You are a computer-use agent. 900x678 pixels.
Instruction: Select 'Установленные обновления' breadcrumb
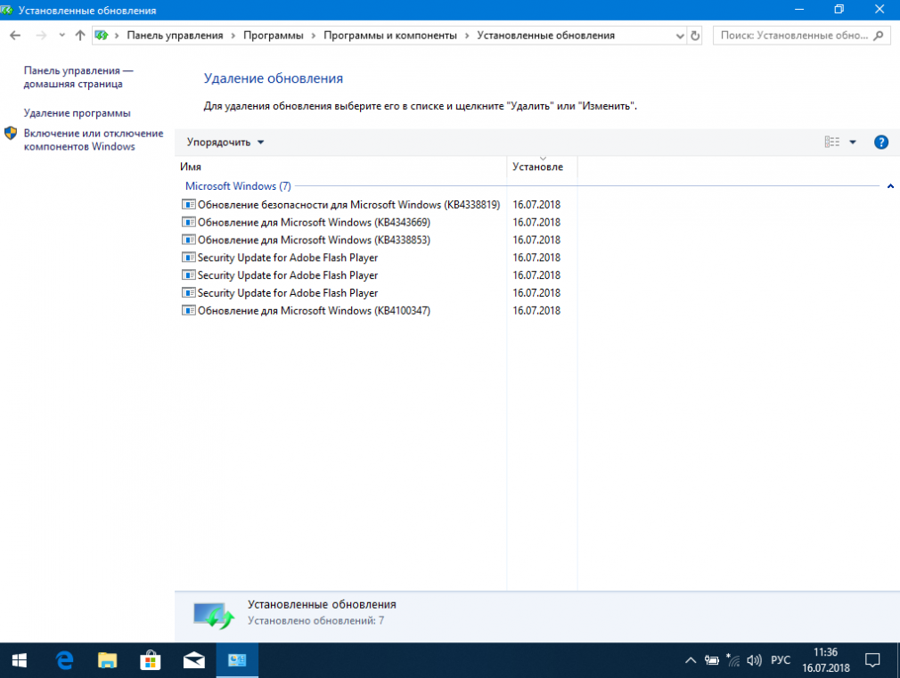click(546, 36)
